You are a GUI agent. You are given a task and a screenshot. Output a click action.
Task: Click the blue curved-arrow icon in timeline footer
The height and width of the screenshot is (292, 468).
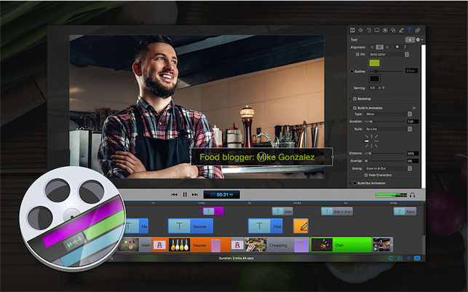click(x=391, y=258)
